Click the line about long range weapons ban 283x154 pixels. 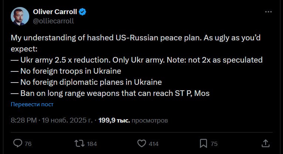[110, 93]
